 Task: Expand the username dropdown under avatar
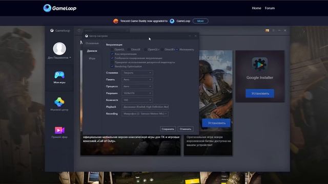[x=70, y=57]
